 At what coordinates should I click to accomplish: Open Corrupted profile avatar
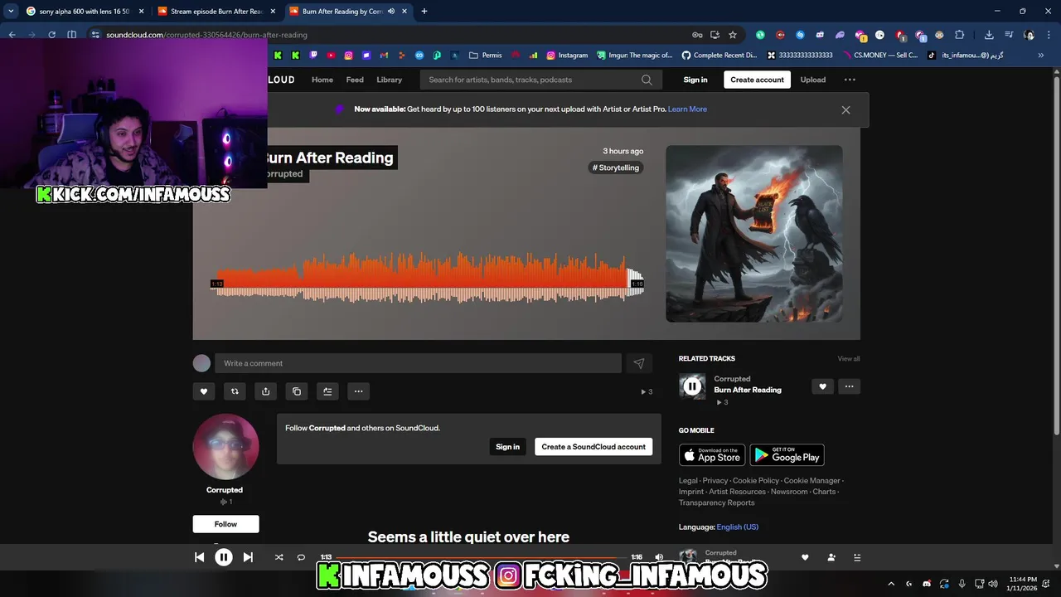225,447
